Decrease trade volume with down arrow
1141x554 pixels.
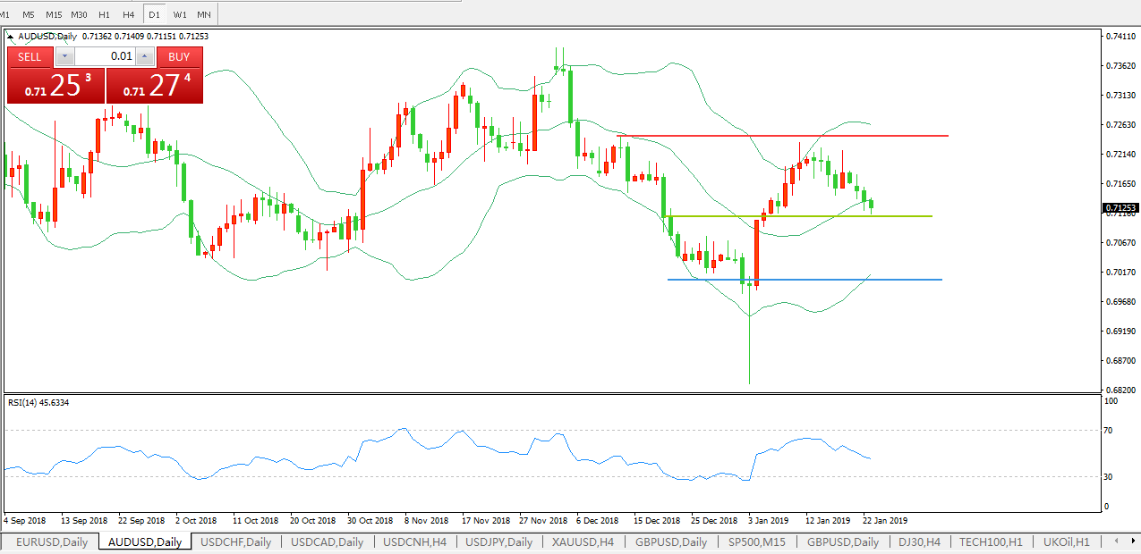point(65,56)
